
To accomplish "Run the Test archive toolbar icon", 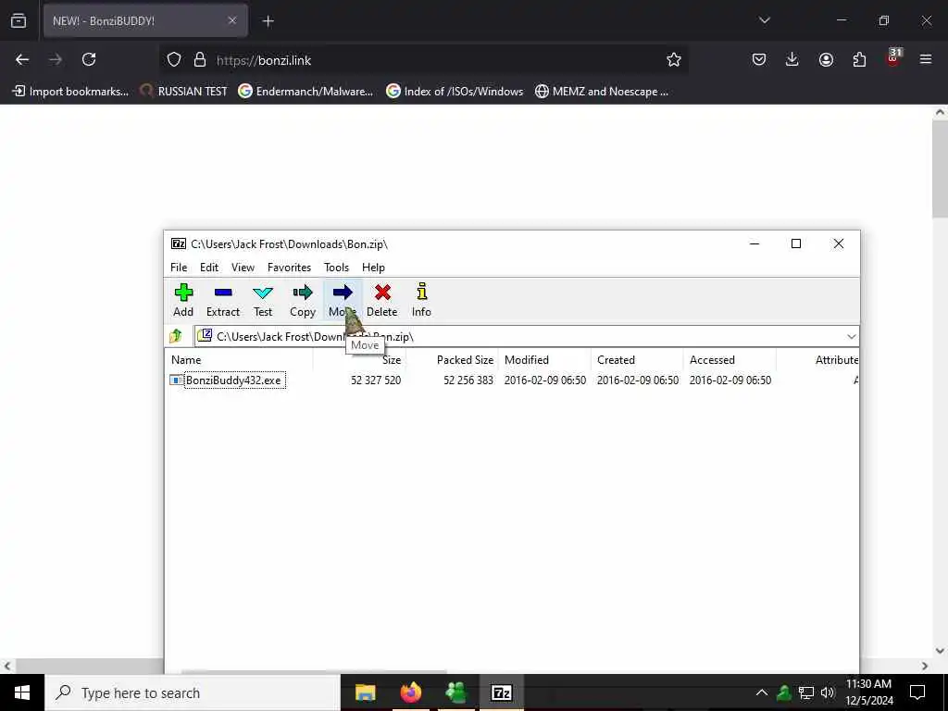I will tap(262, 300).
